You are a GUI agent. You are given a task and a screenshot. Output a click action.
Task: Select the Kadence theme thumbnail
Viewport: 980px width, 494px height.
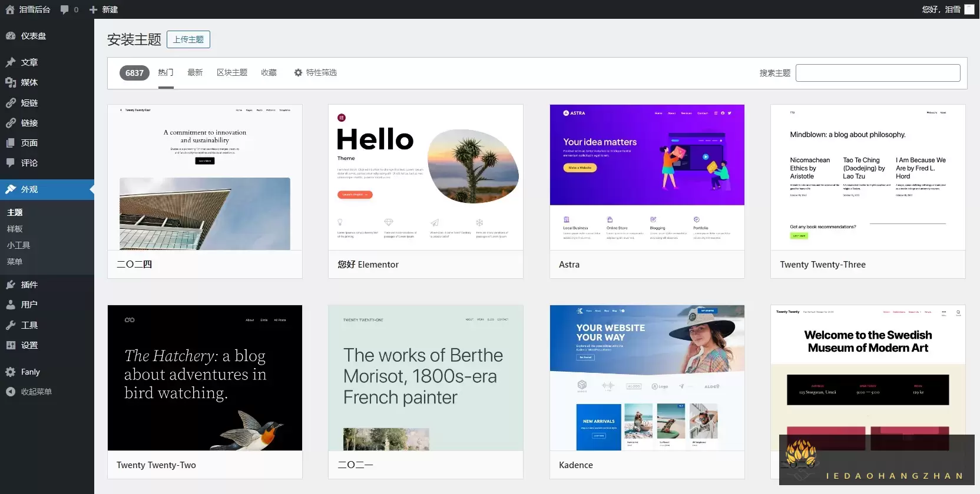pos(647,378)
